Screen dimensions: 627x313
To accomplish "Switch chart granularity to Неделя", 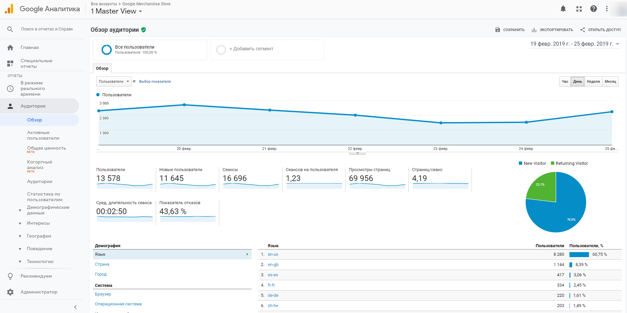I will click(x=593, y=81).
